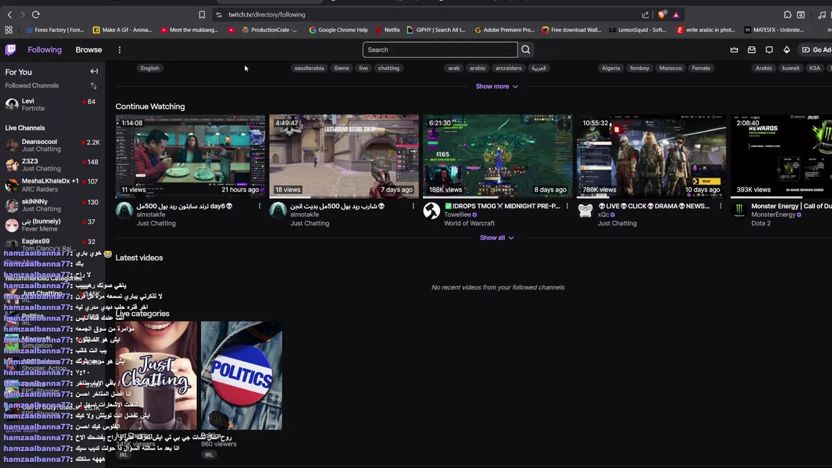The width and height of the screenshot is (832, 468).
Task: Click the share icon in address bar
Action: coord(645,14)
